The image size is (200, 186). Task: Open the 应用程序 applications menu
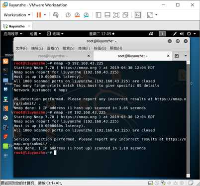coord(13,34)
